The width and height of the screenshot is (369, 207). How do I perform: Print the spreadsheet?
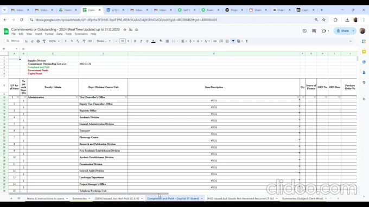coord(38,41)
